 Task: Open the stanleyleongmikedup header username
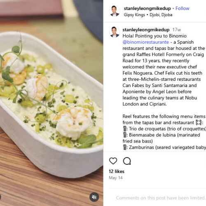pyautogui.click(x=147, y=8)
